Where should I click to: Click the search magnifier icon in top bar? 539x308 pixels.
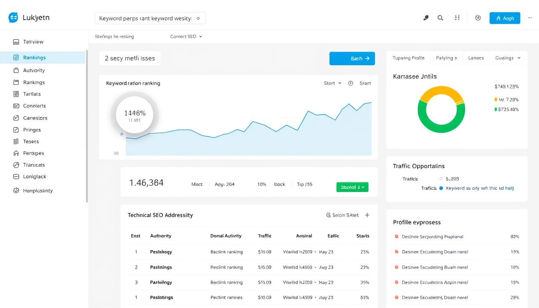(x=440, y=18)
